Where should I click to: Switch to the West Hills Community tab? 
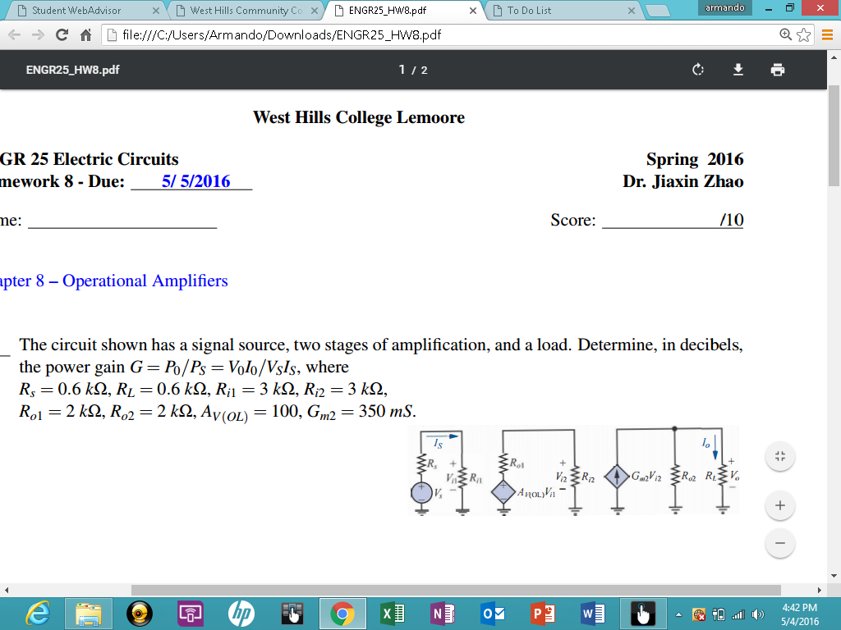click(x=246, y=11)
